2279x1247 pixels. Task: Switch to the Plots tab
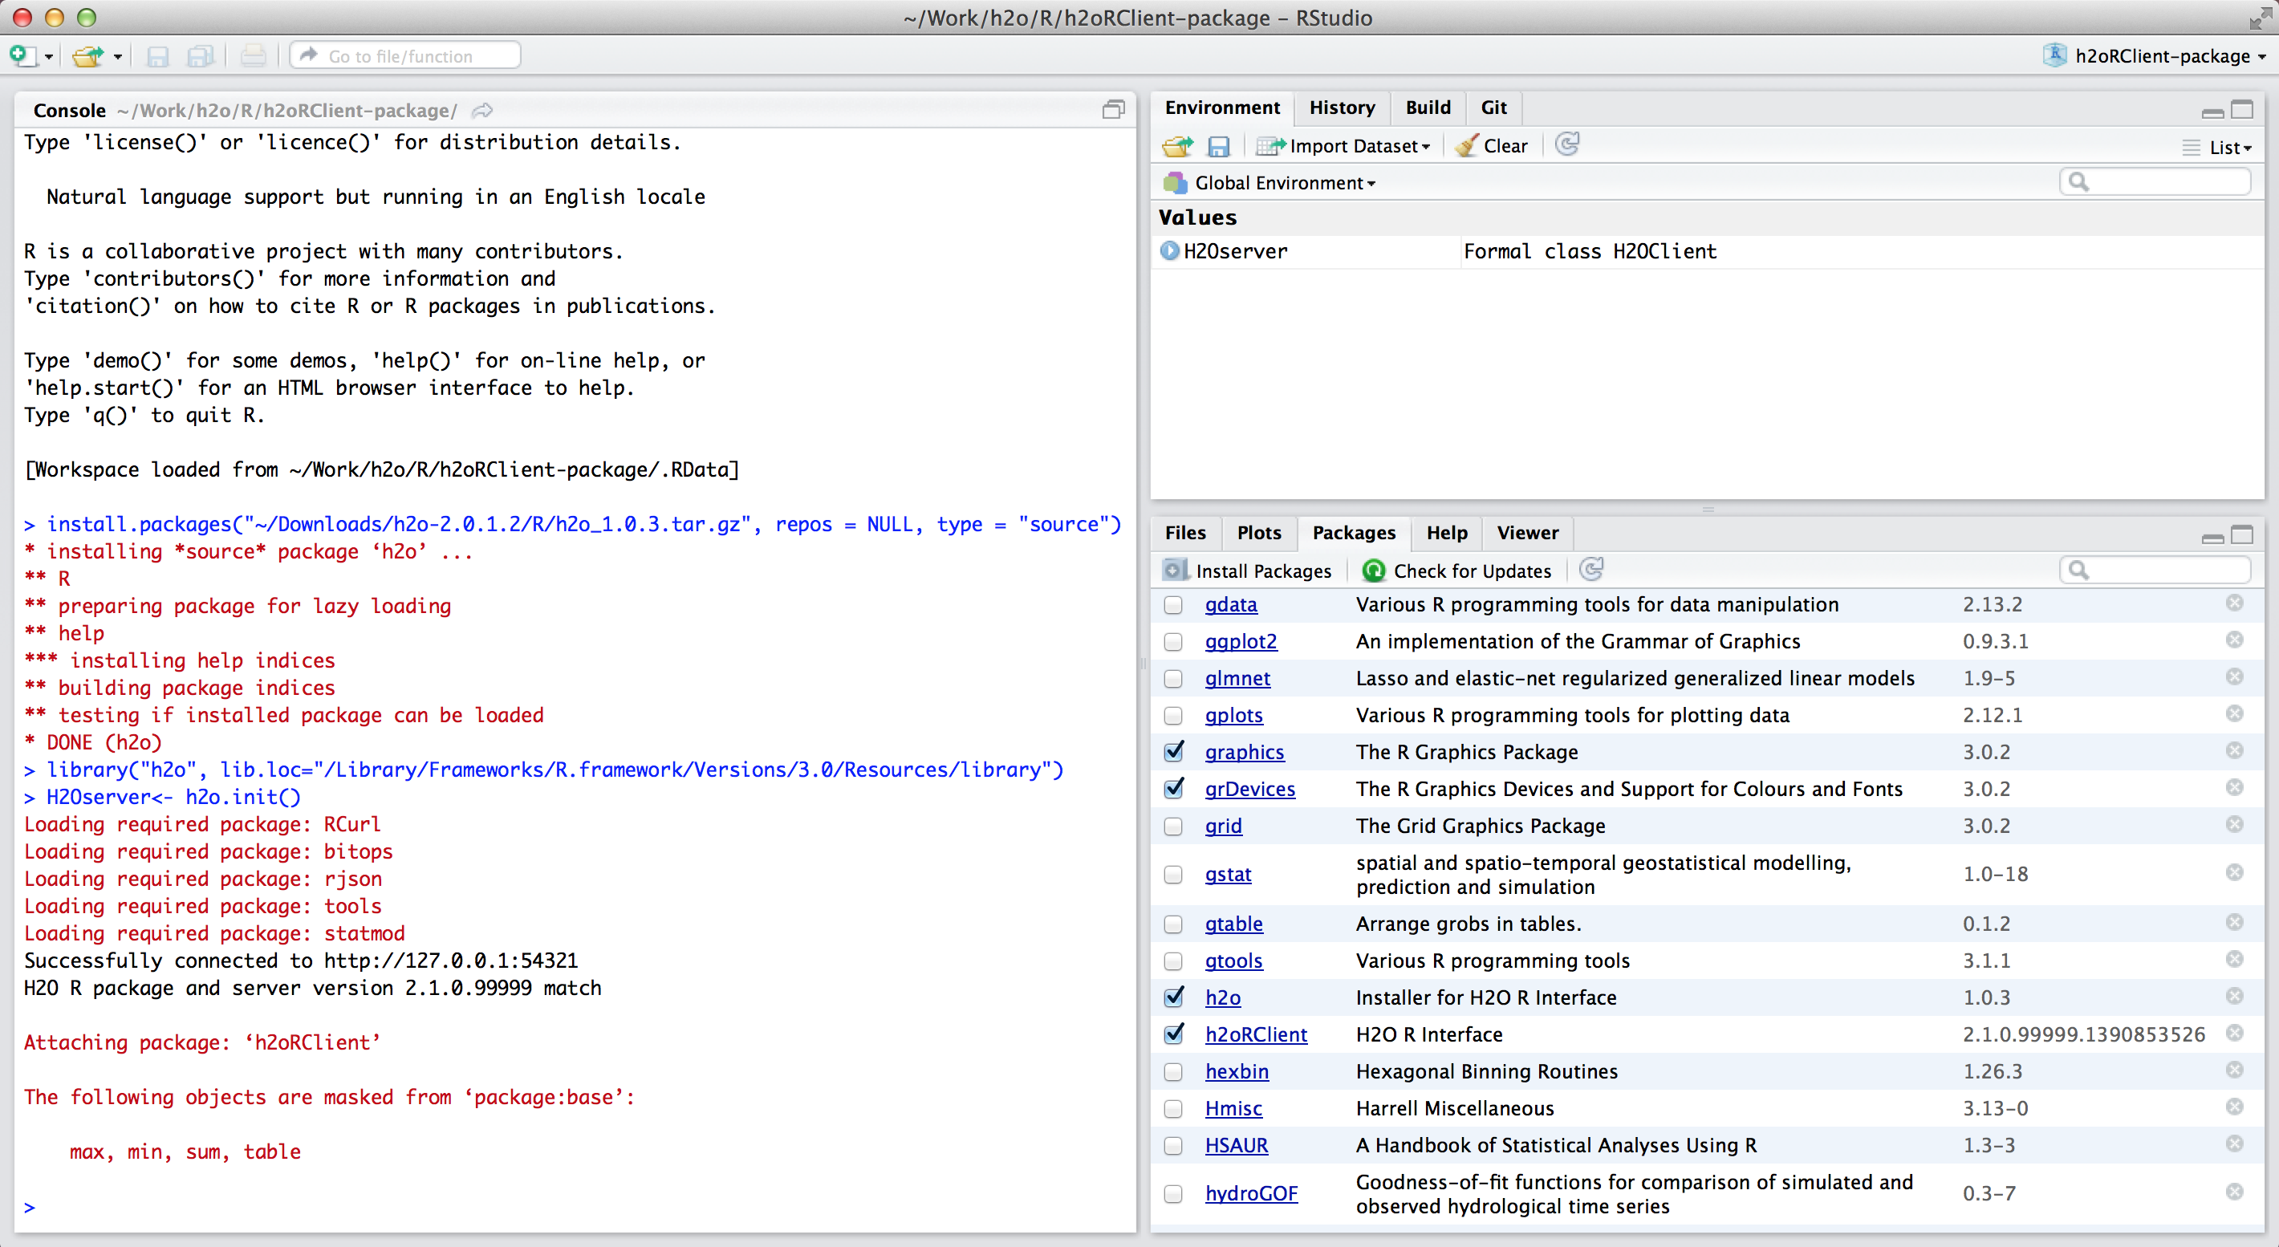coord(1258,532)
